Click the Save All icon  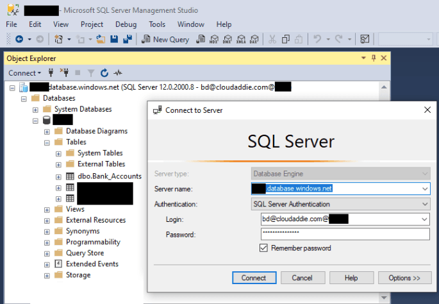coord(128,39)
